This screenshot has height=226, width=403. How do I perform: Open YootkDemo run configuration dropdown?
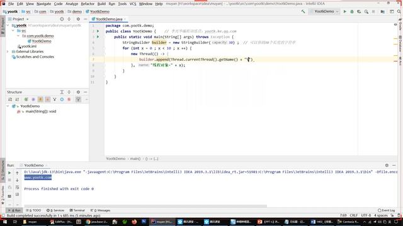coord(324,11)
